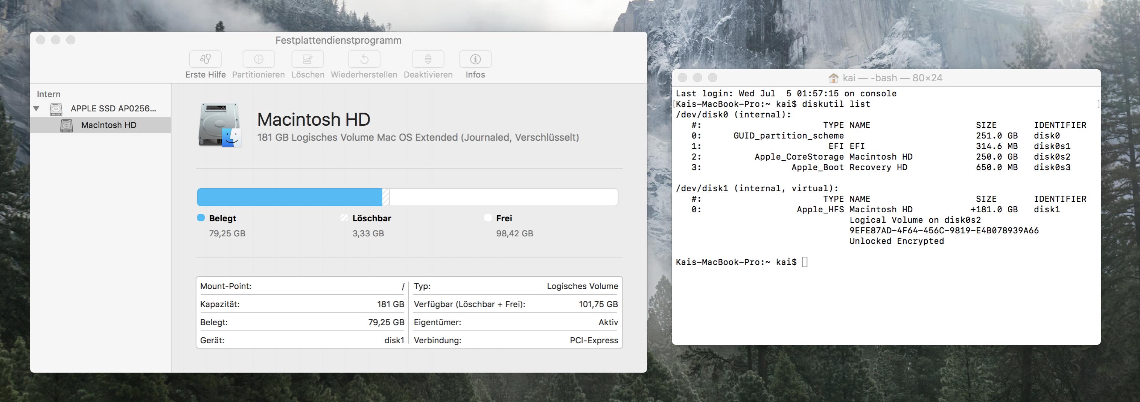This screenshot has width=1140, height=402.
Task: Minimize the Terminal window
Action: coord(697,78)
